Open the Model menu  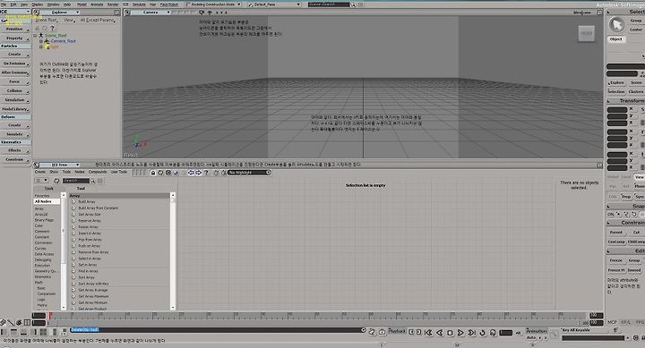coord(82,4)
